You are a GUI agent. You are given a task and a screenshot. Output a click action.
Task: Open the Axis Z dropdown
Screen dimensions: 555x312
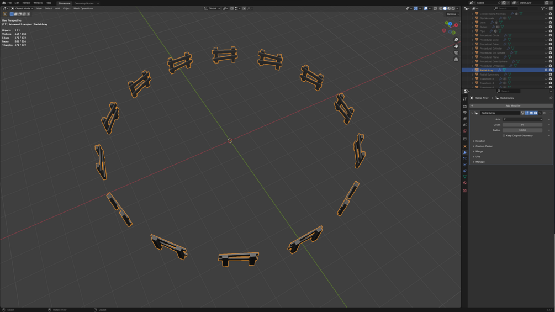click(522, 120)
